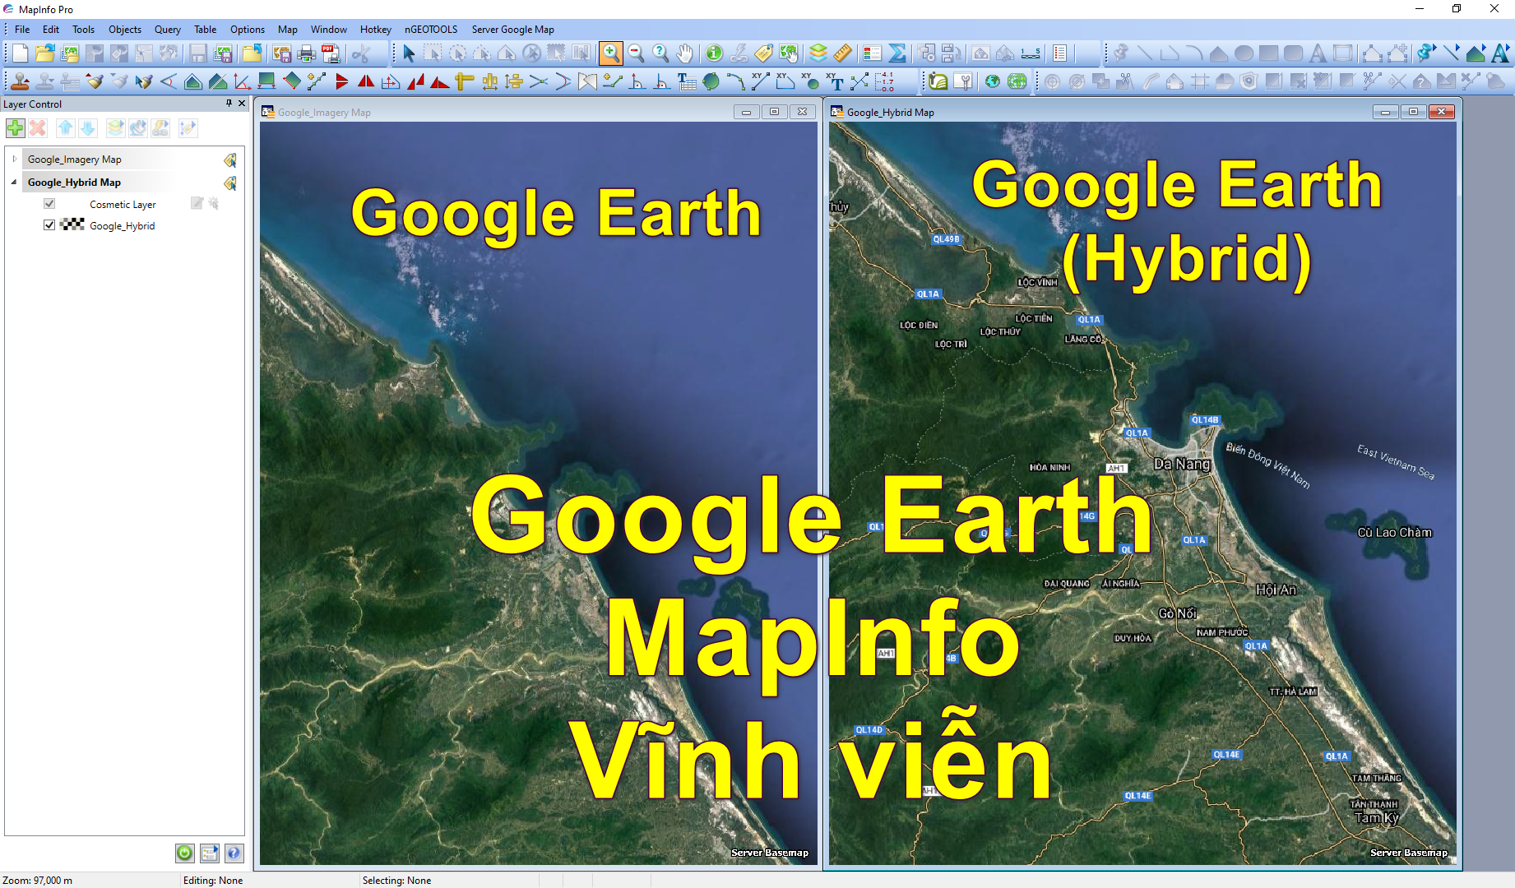Screen dimensions: 1515x888
Task: Click the XY text tool icon
Action: coord(835,81)
